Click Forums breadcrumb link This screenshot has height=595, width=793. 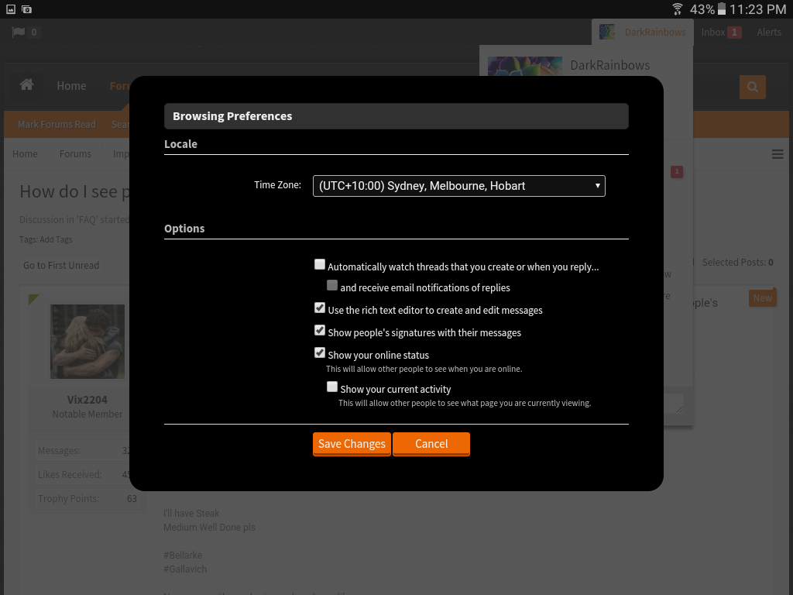(x=75, y=154)
